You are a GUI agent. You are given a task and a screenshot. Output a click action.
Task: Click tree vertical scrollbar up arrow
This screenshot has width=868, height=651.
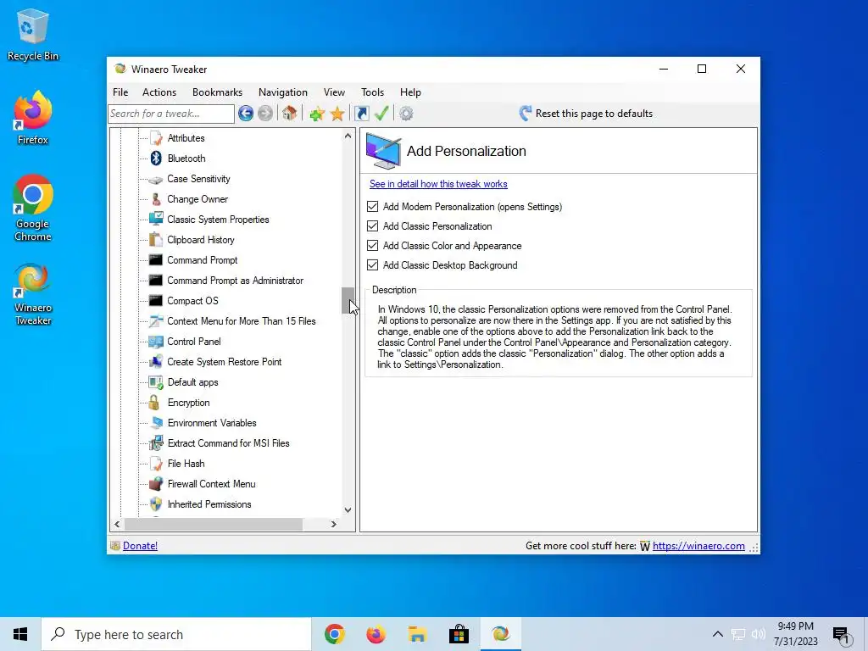tap(348, 136)
